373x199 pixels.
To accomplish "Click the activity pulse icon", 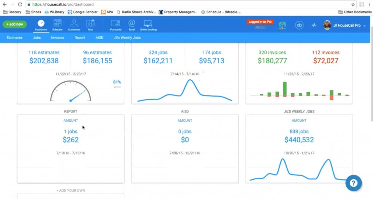I will tap(314, 25).
